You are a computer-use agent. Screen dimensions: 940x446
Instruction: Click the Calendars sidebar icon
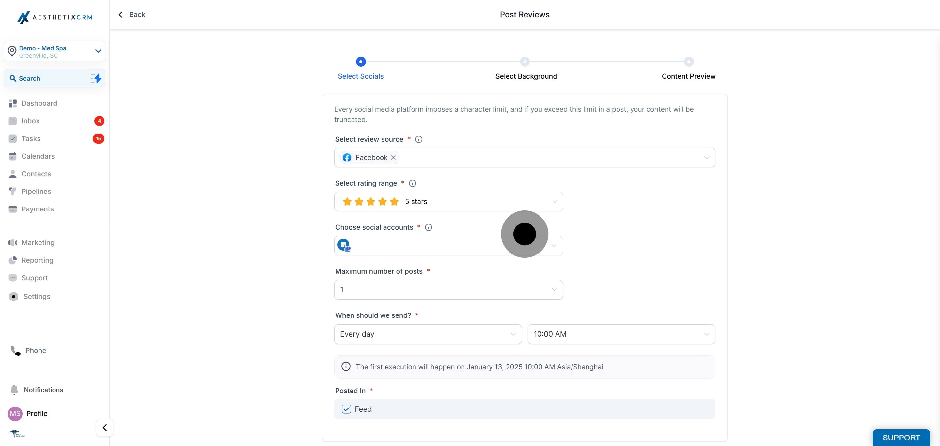click(x=13, y=156)
